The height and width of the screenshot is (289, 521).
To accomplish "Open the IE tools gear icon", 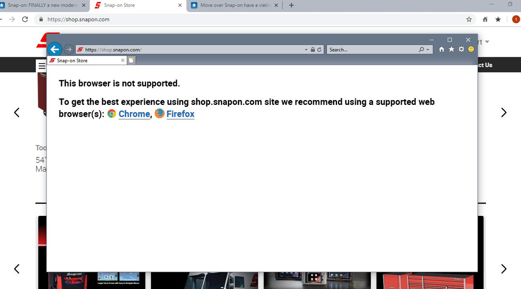I will [x=461, y=49].
